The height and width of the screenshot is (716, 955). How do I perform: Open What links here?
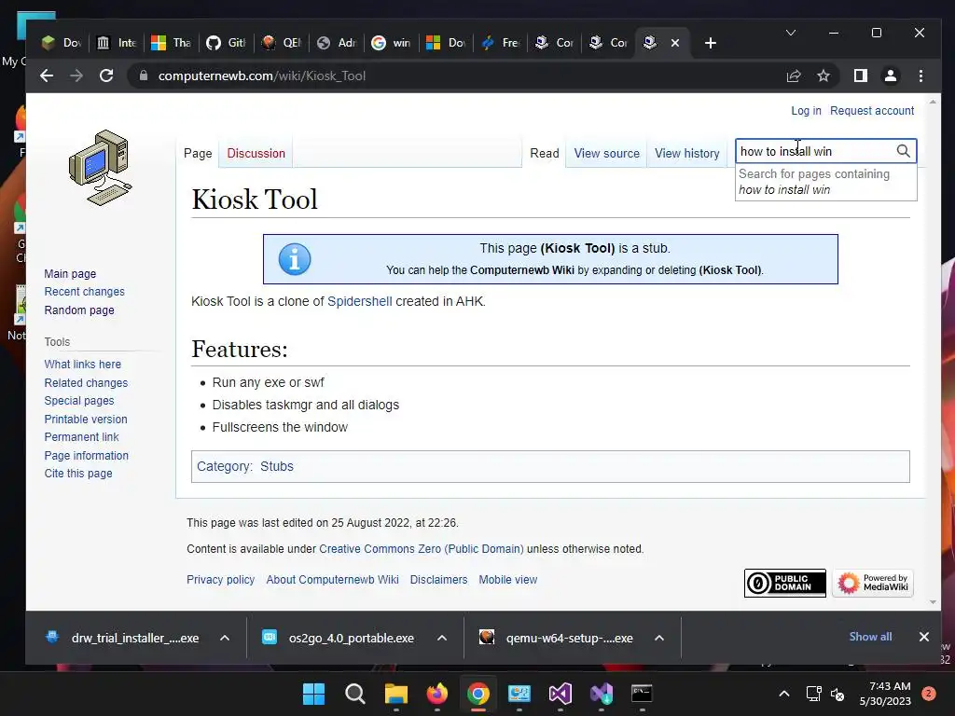coord(83,365)
